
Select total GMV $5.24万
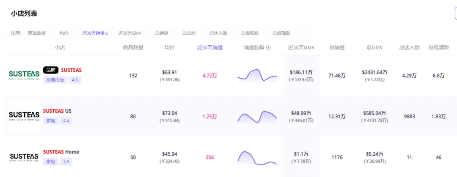pos(374,154)
